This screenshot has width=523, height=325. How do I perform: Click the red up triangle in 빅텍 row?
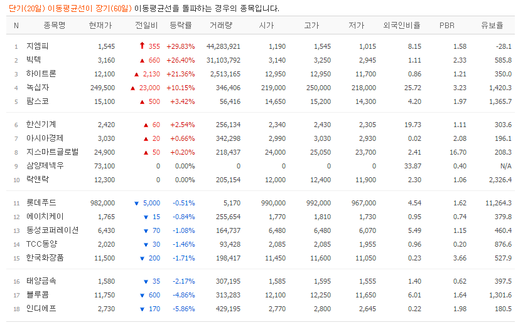pos(142,61)
